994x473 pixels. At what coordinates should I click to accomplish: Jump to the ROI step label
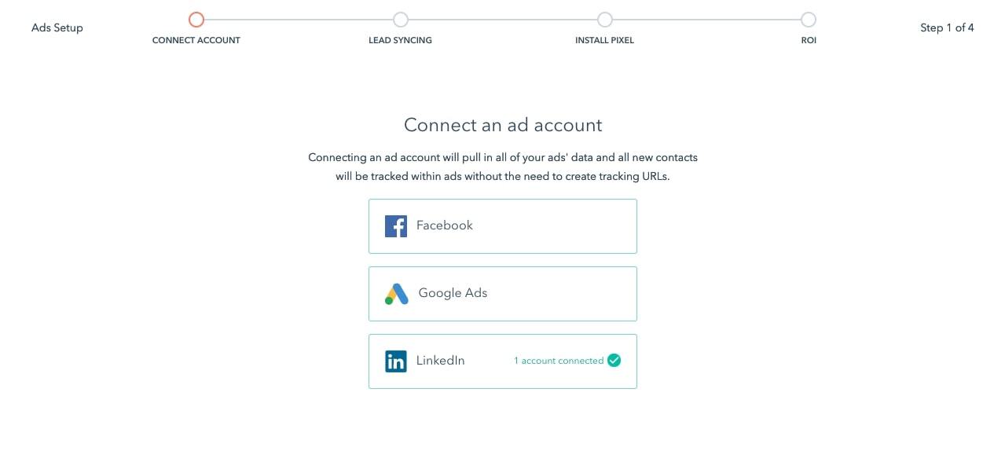coord(809,40)
